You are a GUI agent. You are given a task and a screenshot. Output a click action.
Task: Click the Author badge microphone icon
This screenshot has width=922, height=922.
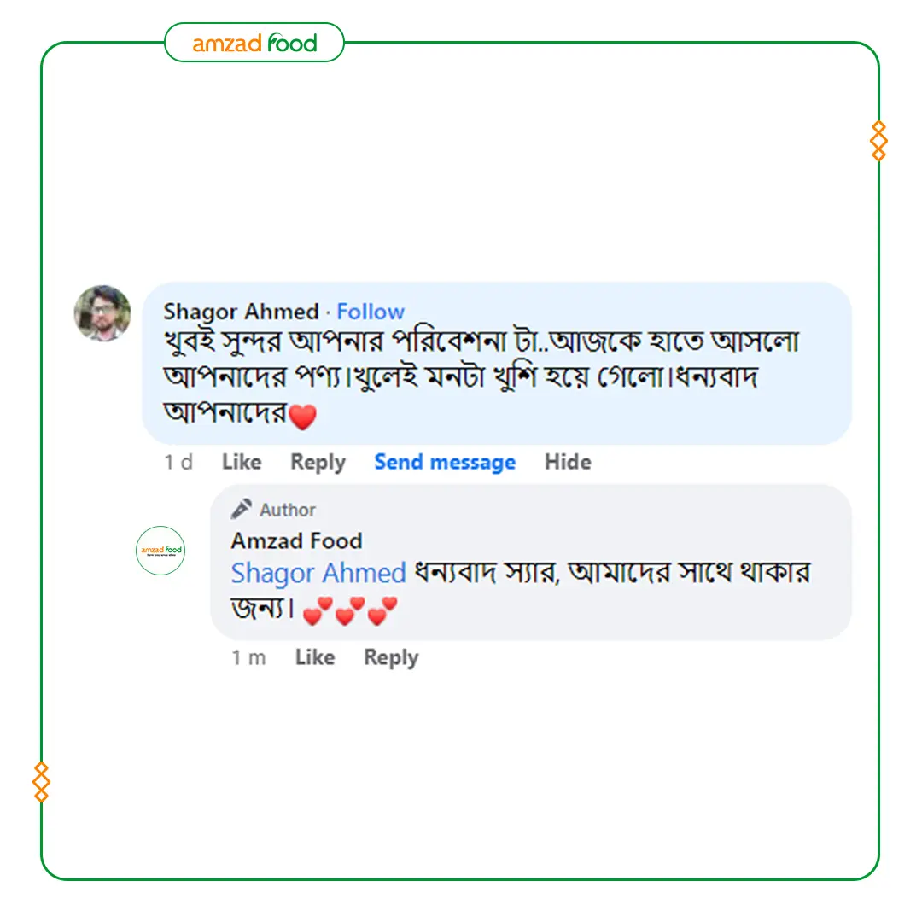pos(242,510)
